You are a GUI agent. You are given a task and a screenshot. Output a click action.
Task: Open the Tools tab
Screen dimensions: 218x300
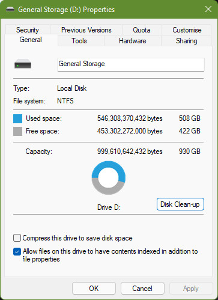[x=79, y=41]
